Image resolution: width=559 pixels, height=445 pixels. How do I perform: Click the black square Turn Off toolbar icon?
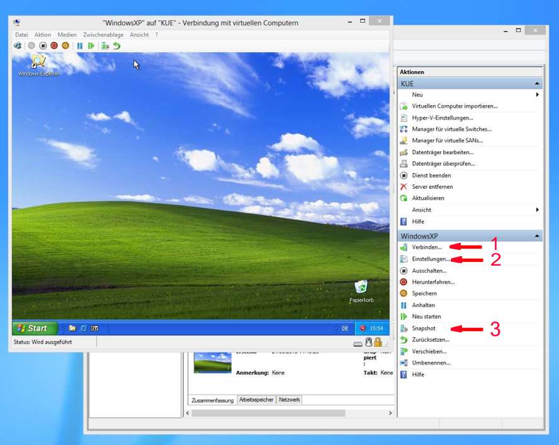(43, 46)
